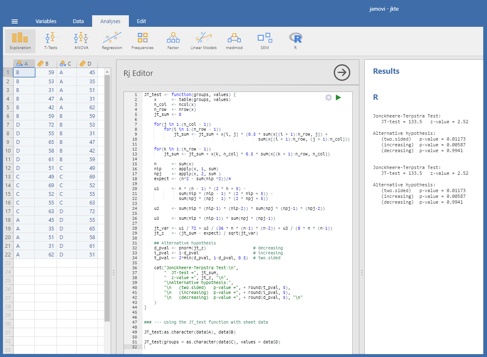487x357 pixels.
Task: Open Rj Editor settings gear
Action: [x=328, y=98]
